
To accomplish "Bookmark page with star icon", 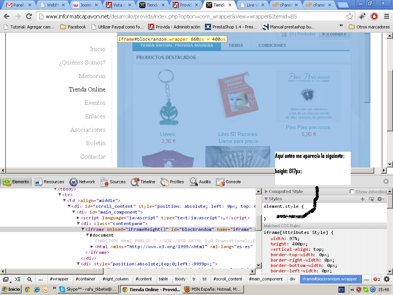I will 350,17.
